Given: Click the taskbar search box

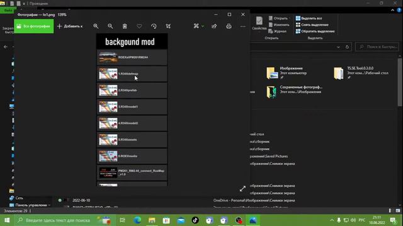Looking at the screenshot, I should coord(64,220).
